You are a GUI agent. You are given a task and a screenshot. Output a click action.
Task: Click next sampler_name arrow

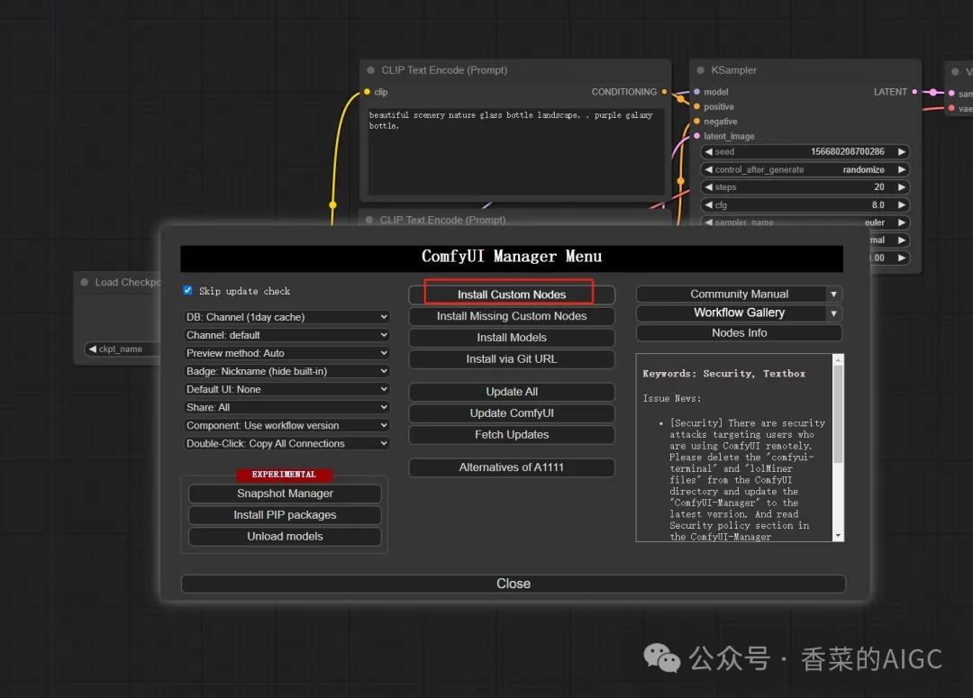(x=902, y=222)
